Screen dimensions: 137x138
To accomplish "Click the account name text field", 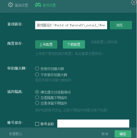I will [x=93, y=123].
